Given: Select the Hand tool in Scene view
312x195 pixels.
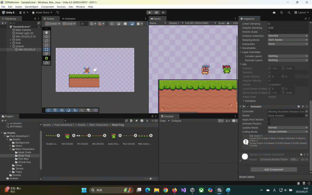Looking at the screenshot, I should (x=46, y=32).
